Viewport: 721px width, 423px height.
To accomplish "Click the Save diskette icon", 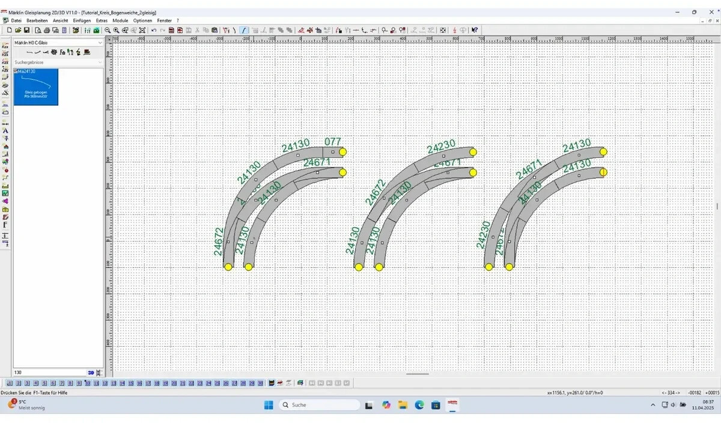I will pos(26,30).
